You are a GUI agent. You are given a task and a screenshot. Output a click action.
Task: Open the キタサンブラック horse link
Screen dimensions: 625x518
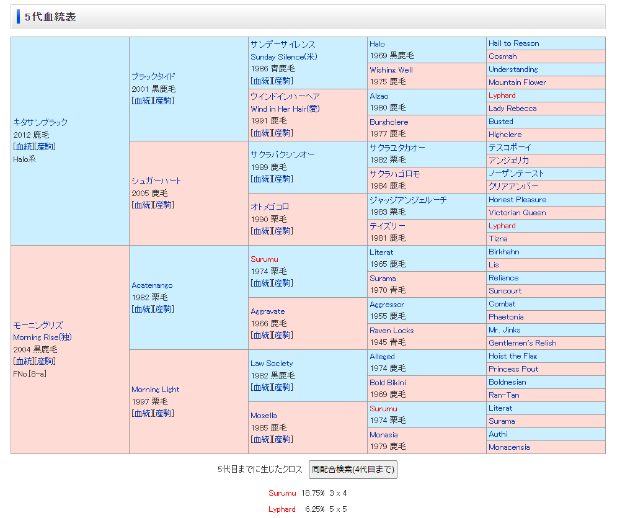[40, 122]
